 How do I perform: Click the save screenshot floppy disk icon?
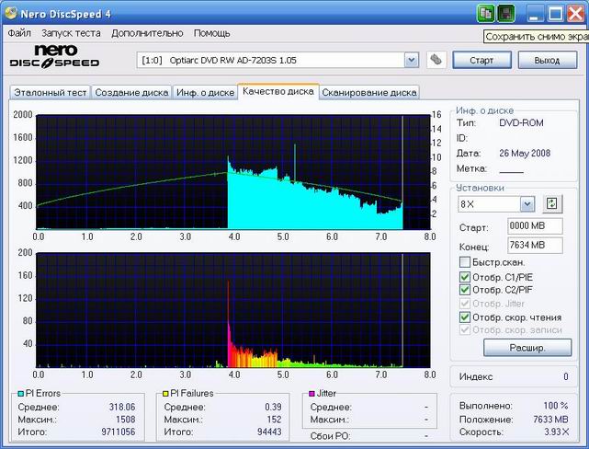point(505,13)
